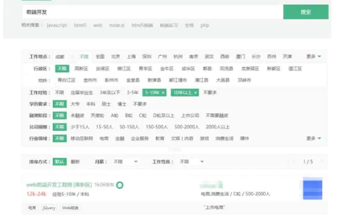Search related term web
The height and width of the screenshot is (217, 350).
click(98, 25)
